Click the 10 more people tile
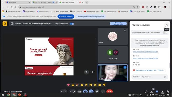172x97 pixels. click(x=113, y=54)
